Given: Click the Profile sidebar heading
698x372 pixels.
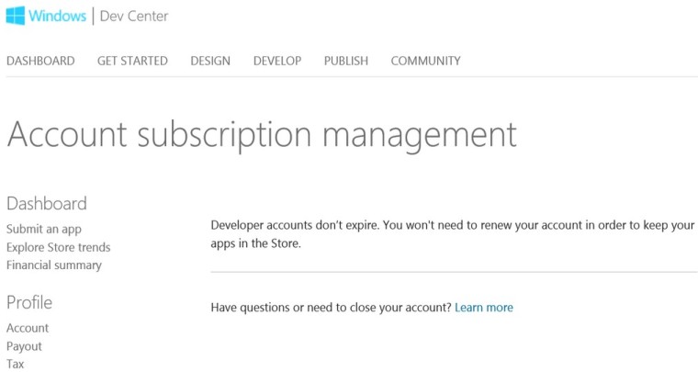Looking at the screenshot, I should (29, 302).
